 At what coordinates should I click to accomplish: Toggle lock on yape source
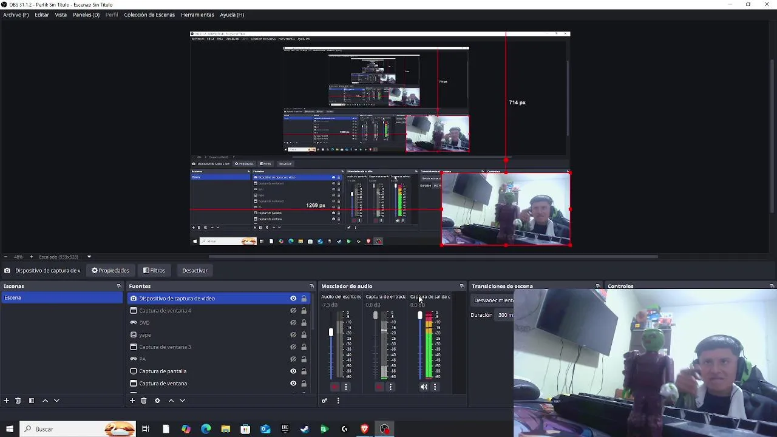pyautogui.click(x=304, y=335)
